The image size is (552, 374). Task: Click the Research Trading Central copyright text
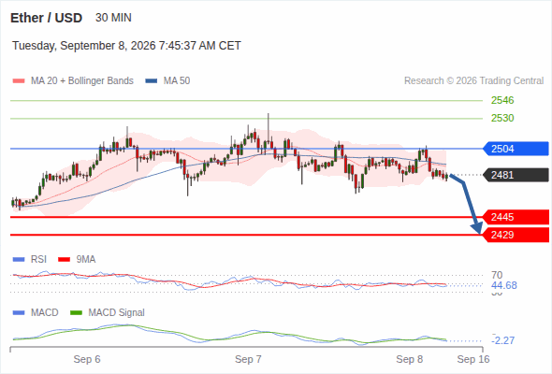[473, 81]
